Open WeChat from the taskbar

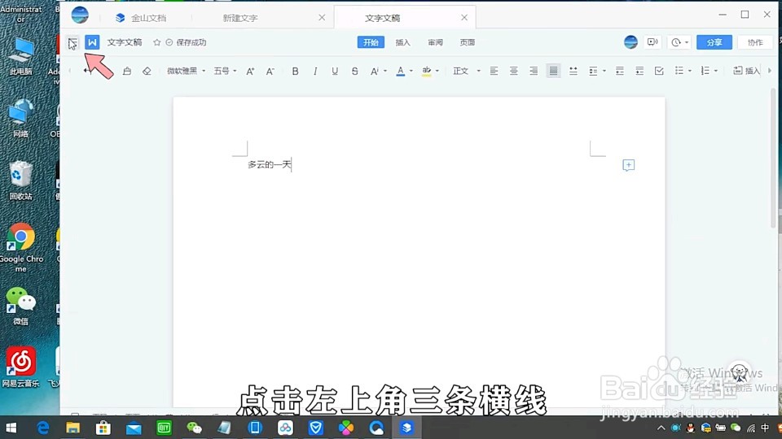pos(194,428)
